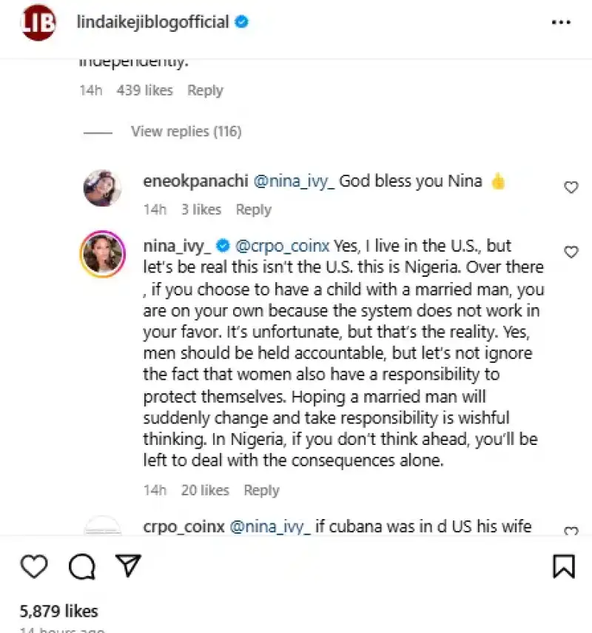Click the LIB profile logo

point(38,23)
